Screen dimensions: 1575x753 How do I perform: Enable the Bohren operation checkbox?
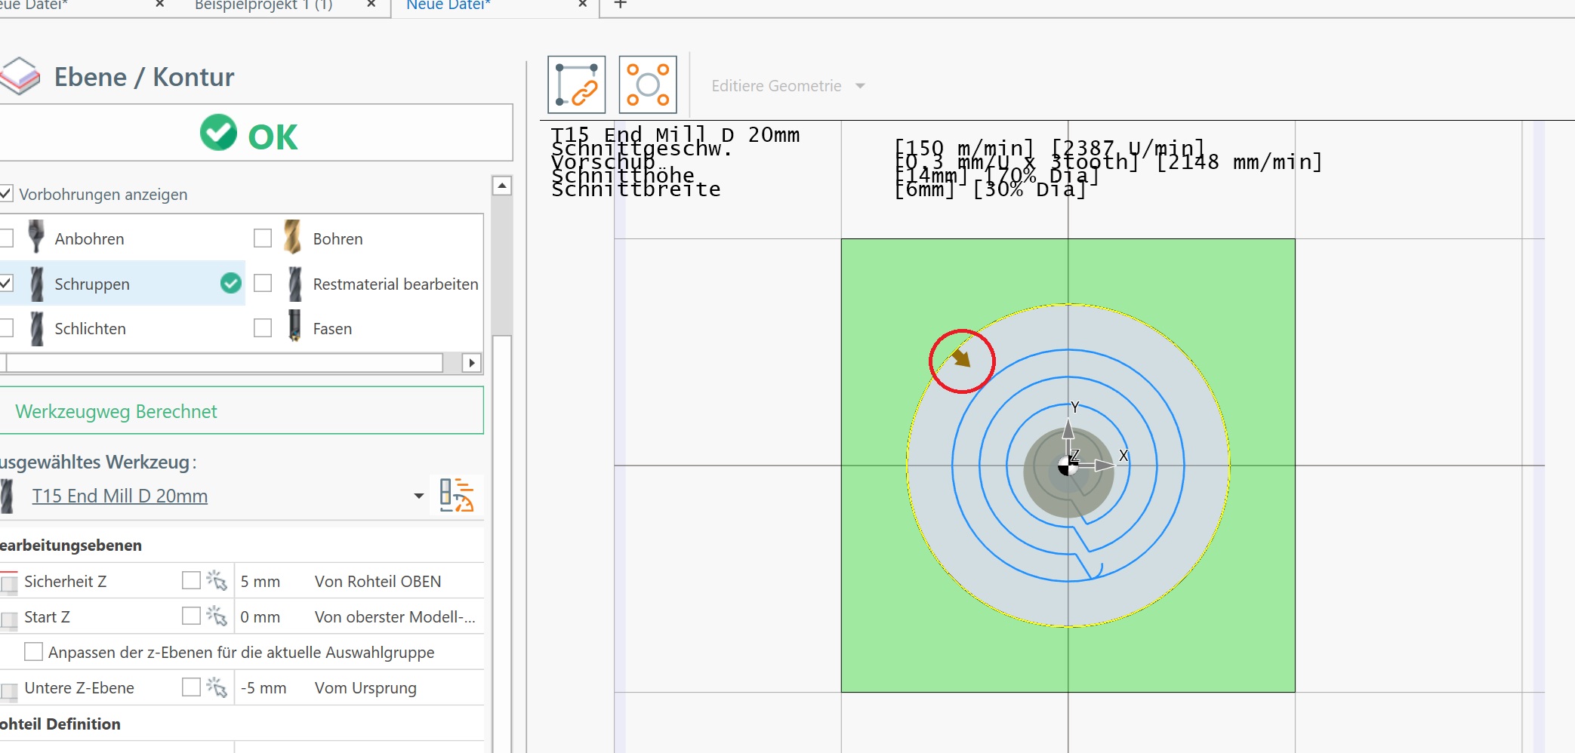pos(263,238)
